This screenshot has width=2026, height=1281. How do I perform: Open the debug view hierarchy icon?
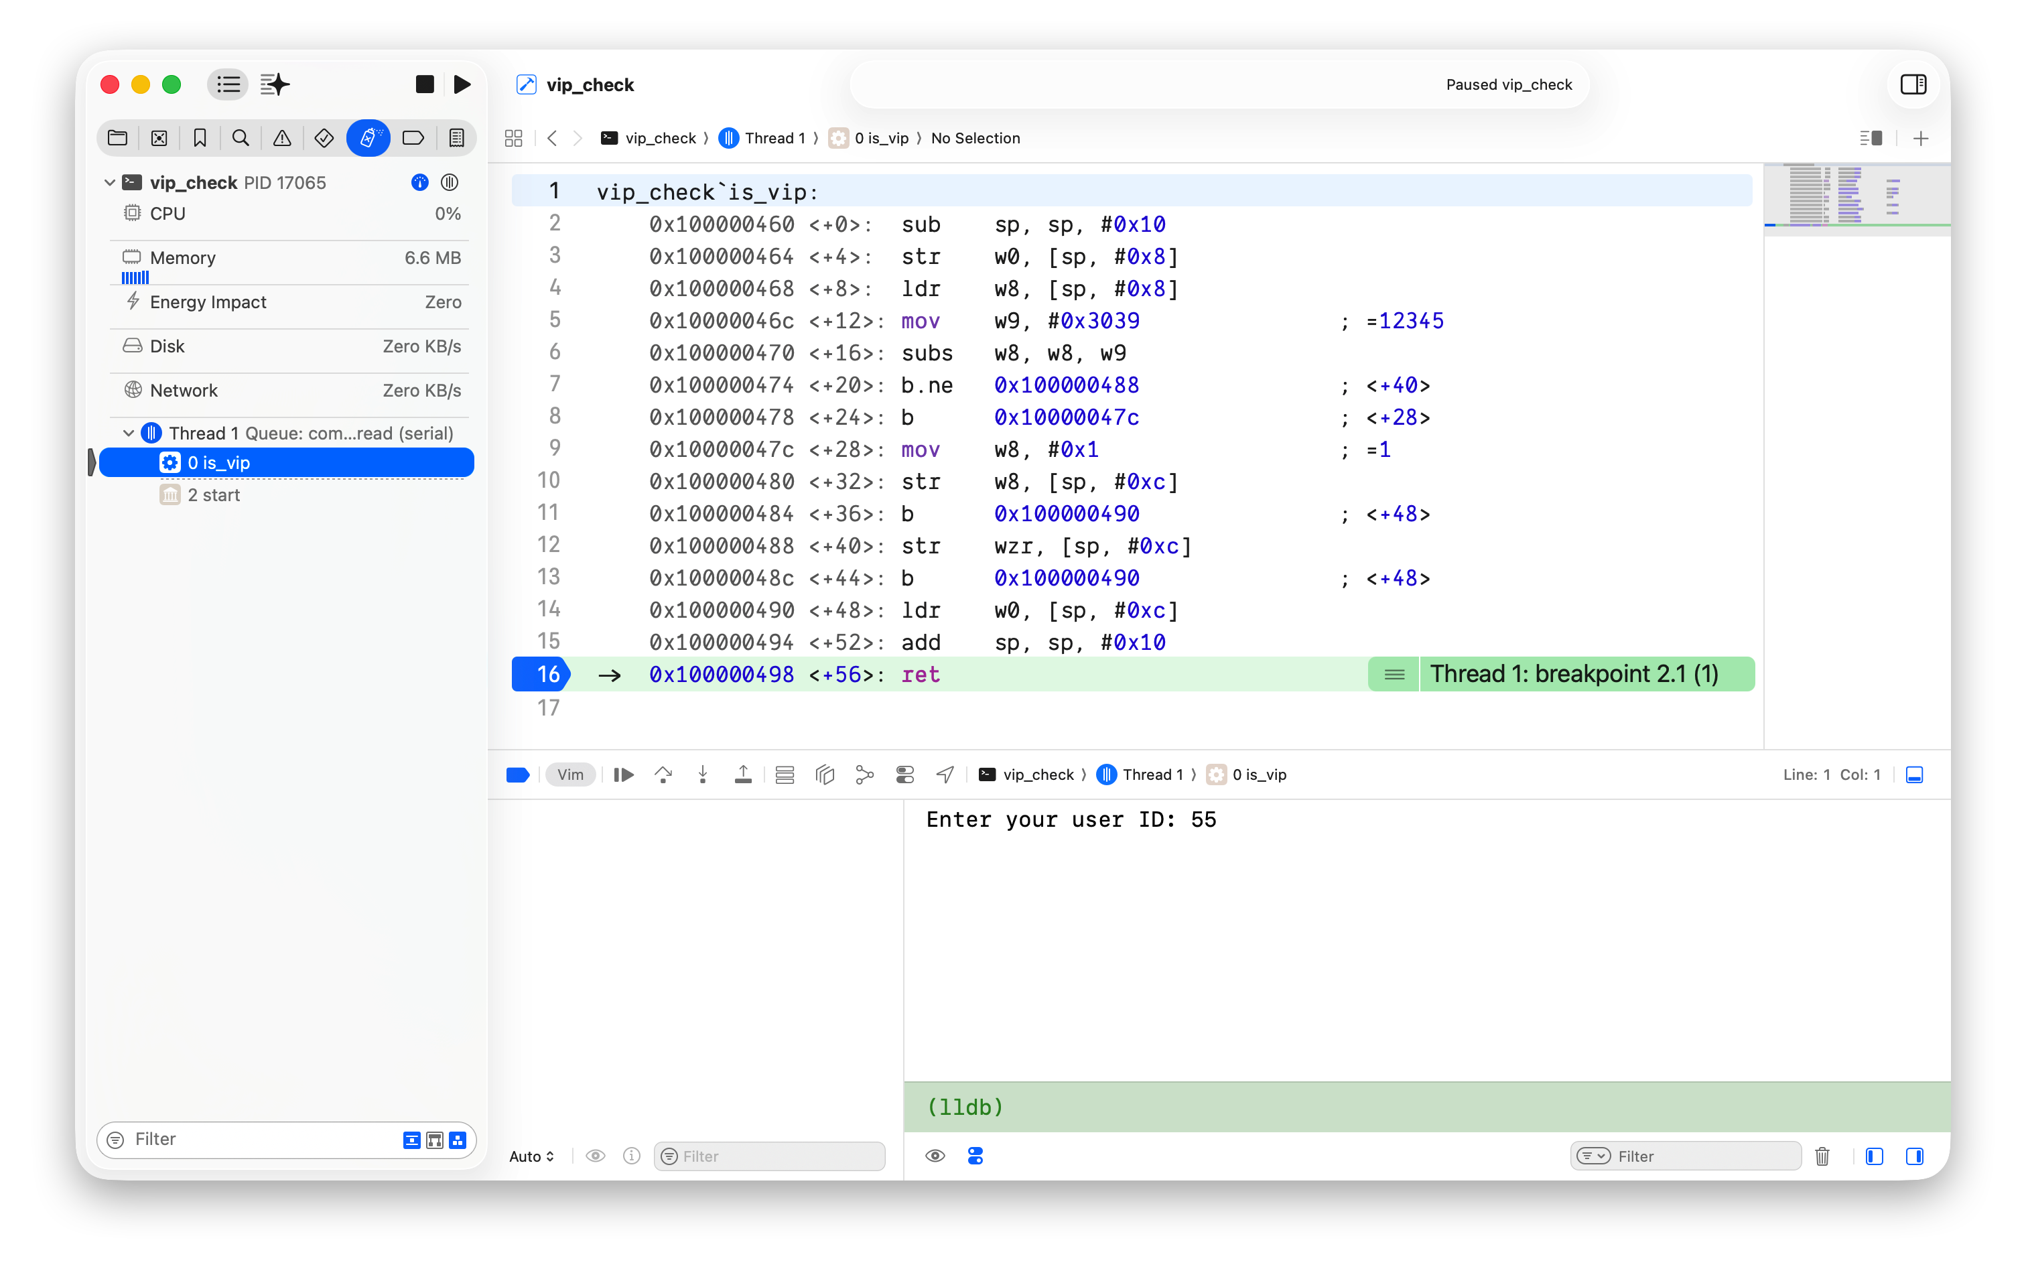point(825,774)
